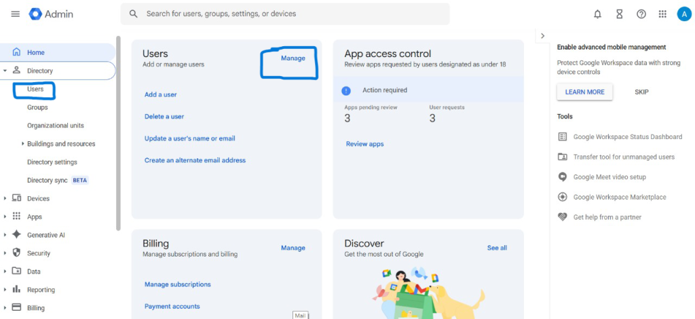The width and height of the screenshot is (695, 319).
Task: Click the LEARN MORE button
Action: click(x=584, y=92)
